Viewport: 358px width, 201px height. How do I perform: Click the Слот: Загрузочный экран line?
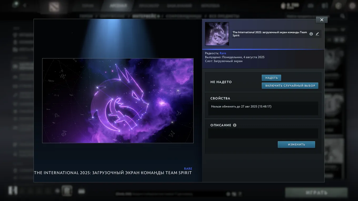(224, 61)
